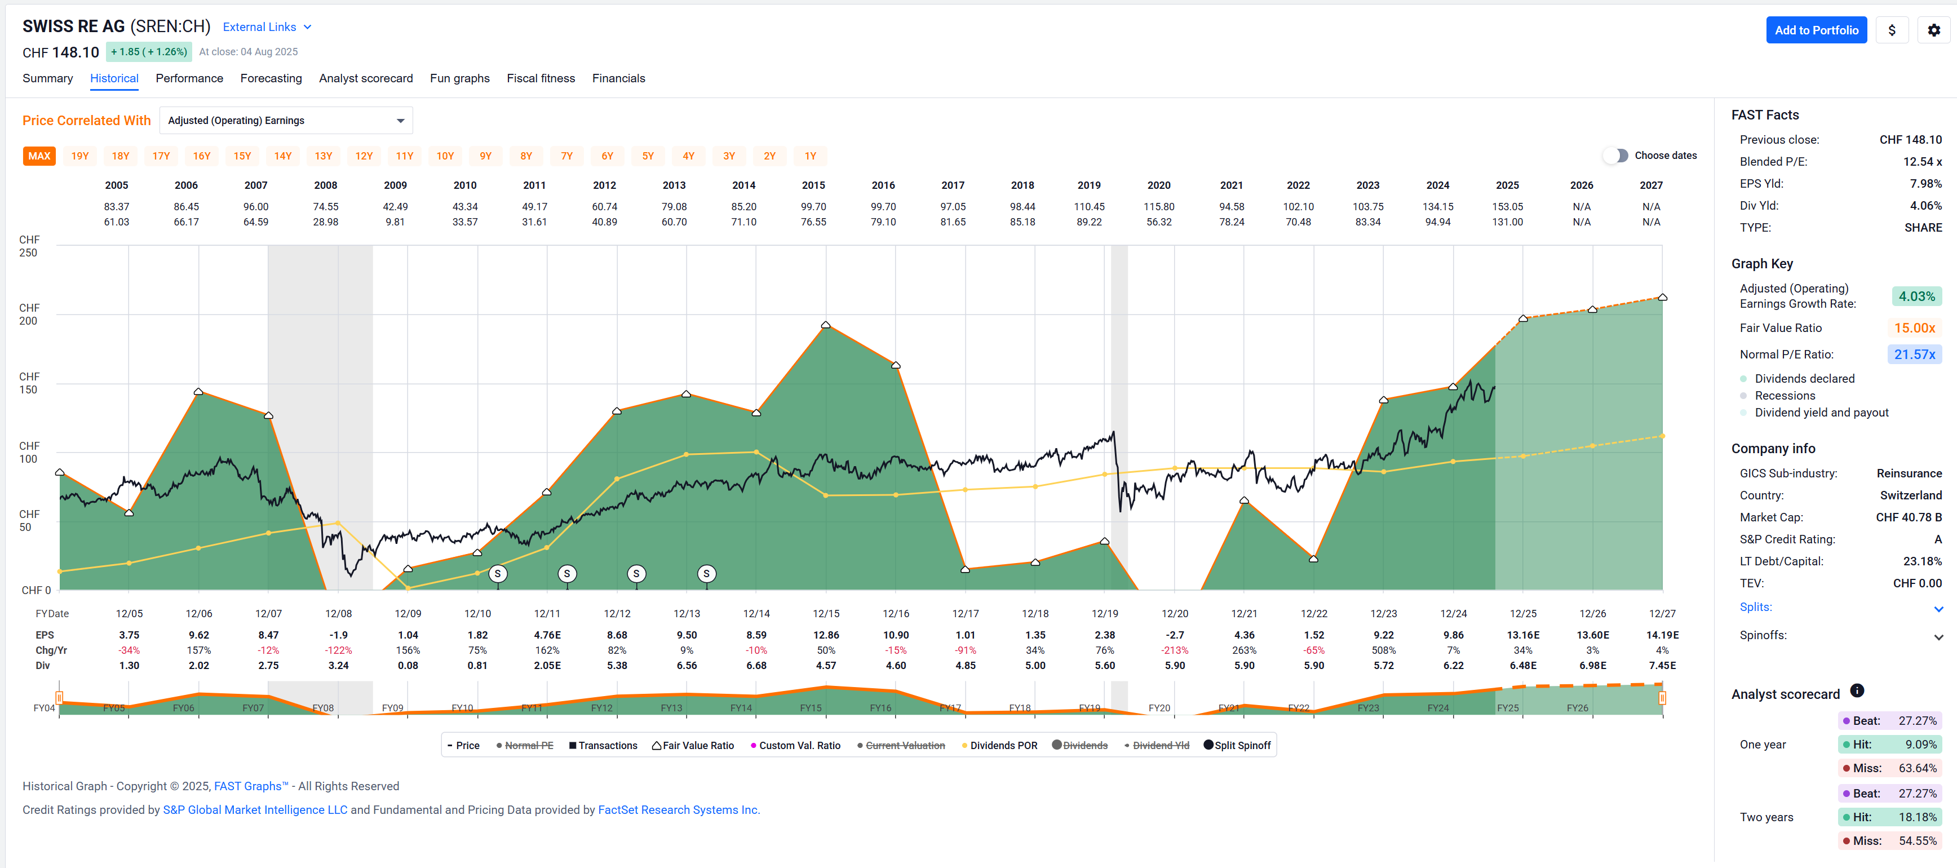Click the FY15 label in mini timeline
This screenshot has height=868, width=1957.
coord(811,708)
